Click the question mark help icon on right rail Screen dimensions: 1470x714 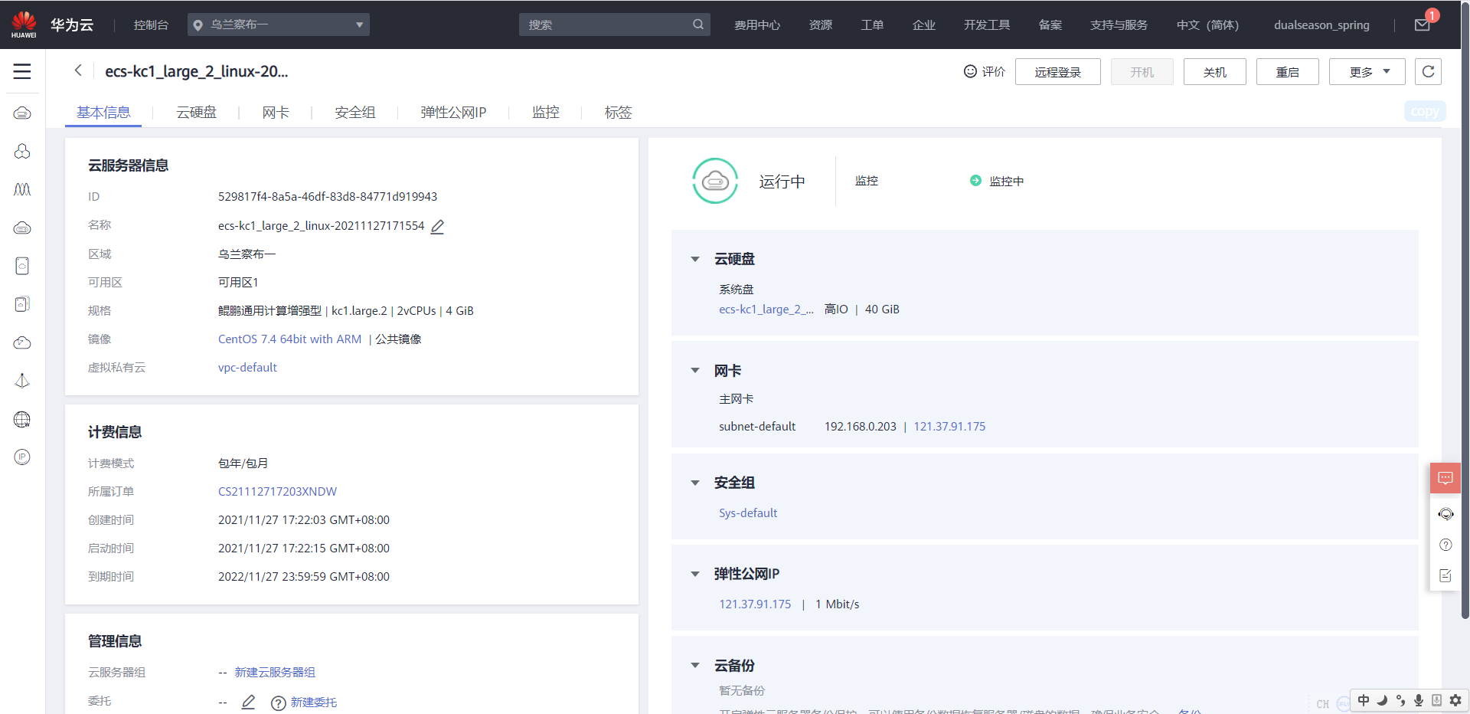point(1445,545)
